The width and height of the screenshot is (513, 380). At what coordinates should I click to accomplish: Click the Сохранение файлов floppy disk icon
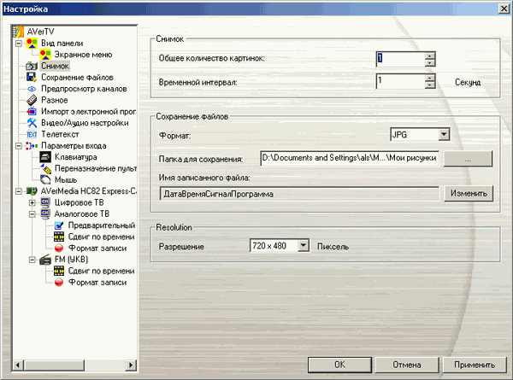coord(32,77)
